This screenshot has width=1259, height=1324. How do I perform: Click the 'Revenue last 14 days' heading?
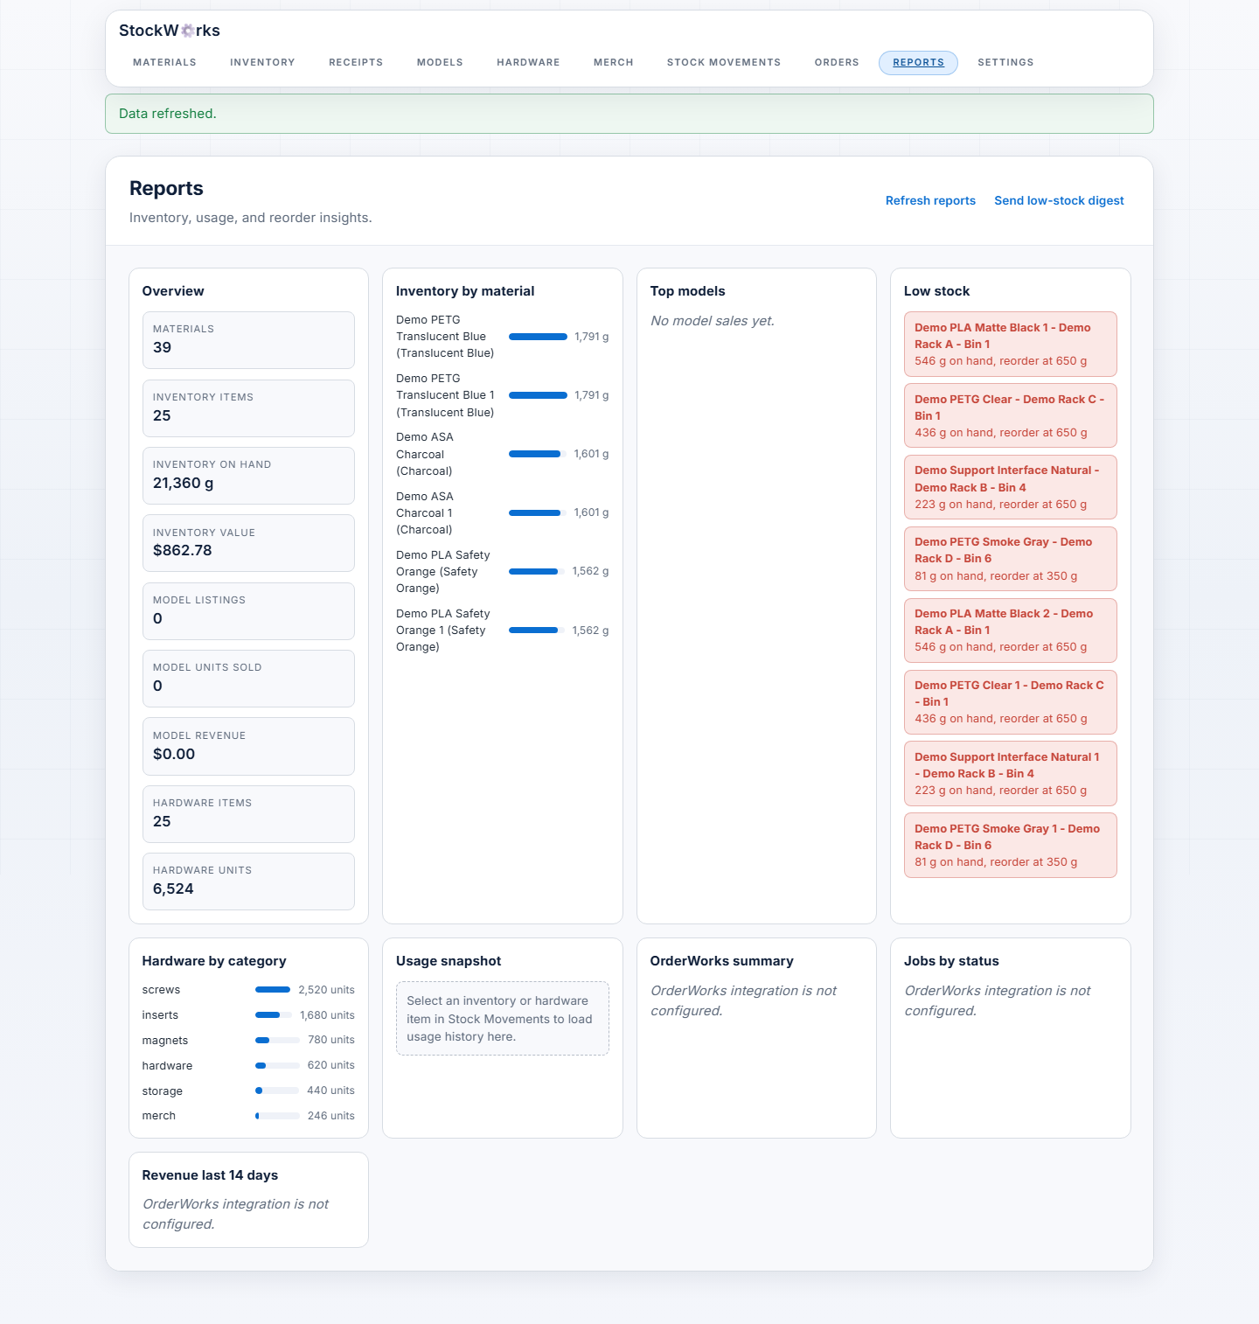pos(210,1175)
